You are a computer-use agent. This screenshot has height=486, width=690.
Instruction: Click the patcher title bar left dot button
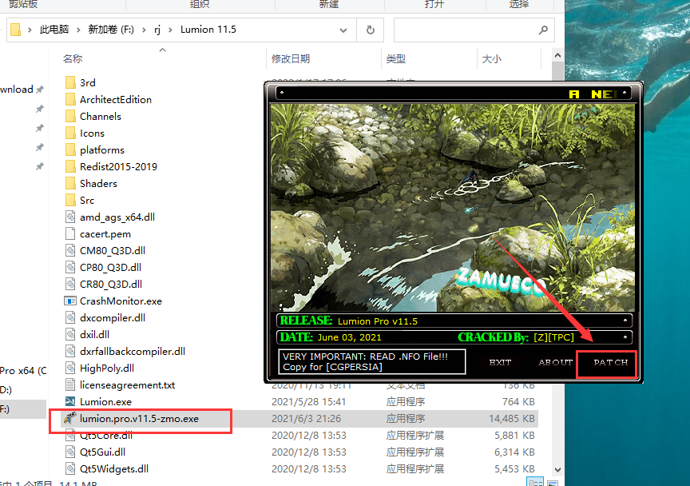click(282, 93)
